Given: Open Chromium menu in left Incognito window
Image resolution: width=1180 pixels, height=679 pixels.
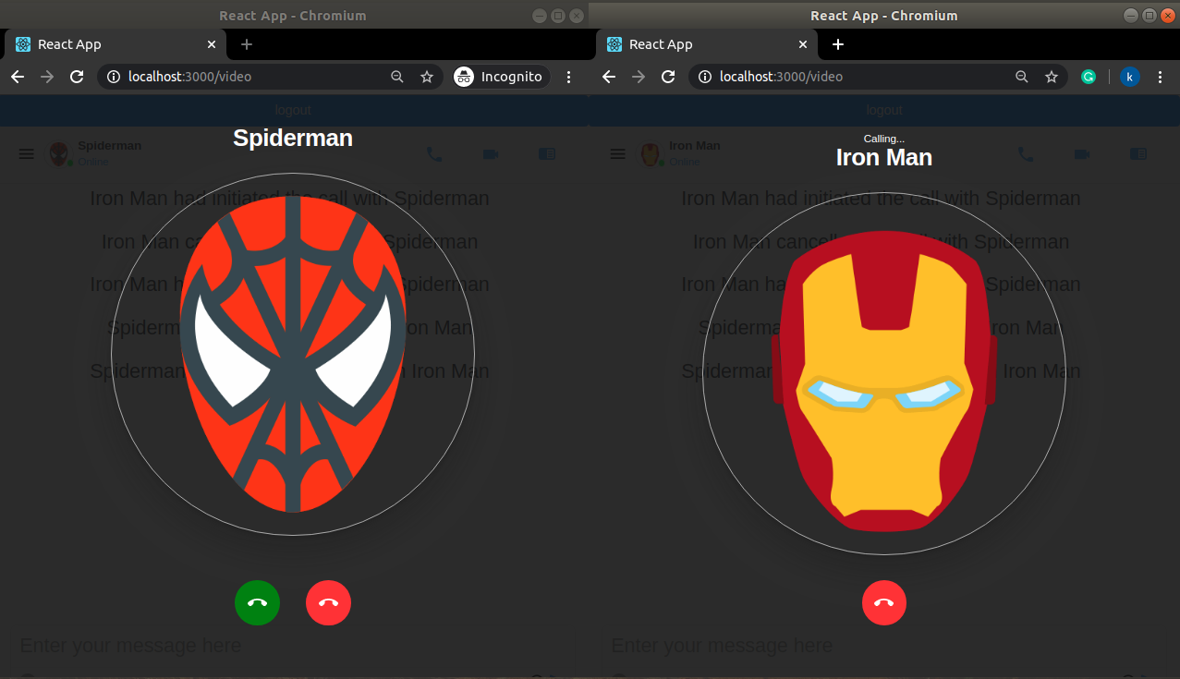Looking at the screenshot, I should click(x=569, y=77).
